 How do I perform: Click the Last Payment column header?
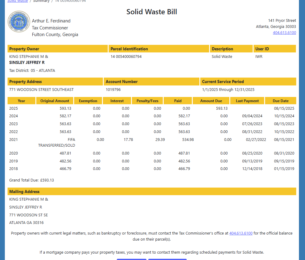coord(247,101)
